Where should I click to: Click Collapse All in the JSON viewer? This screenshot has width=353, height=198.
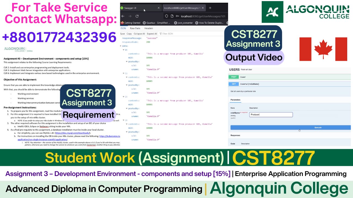(x=139, y=34)
